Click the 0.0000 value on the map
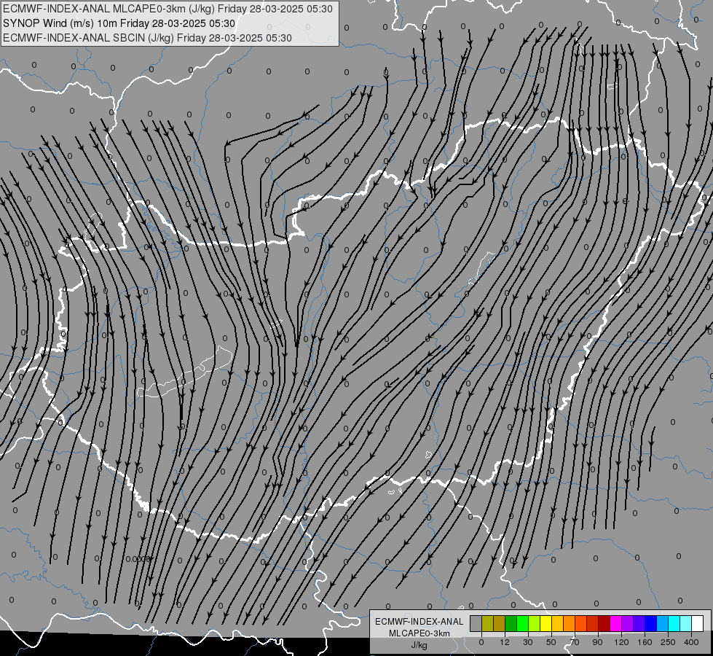 pos(138,559)
